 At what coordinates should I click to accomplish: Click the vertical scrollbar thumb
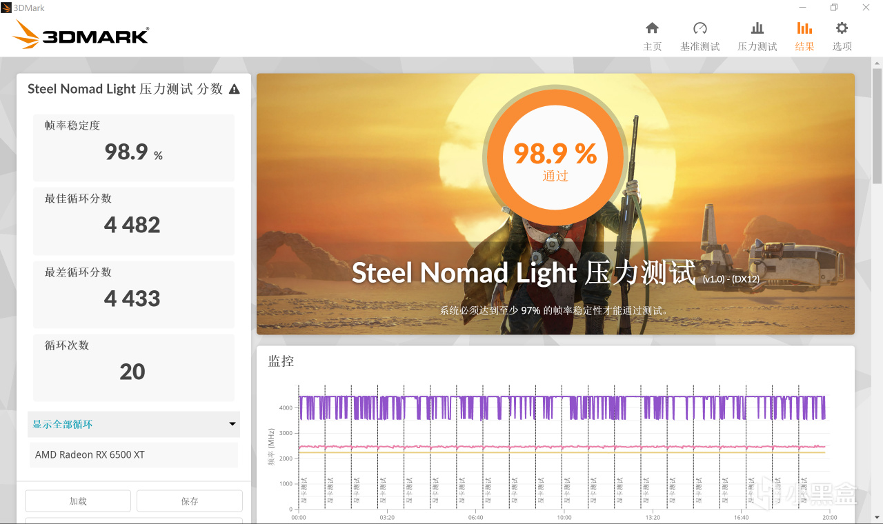877,125
